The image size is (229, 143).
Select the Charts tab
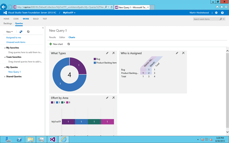(x=72, y=37)
